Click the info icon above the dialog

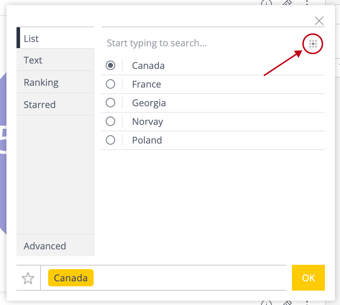[x=266, y=3]
